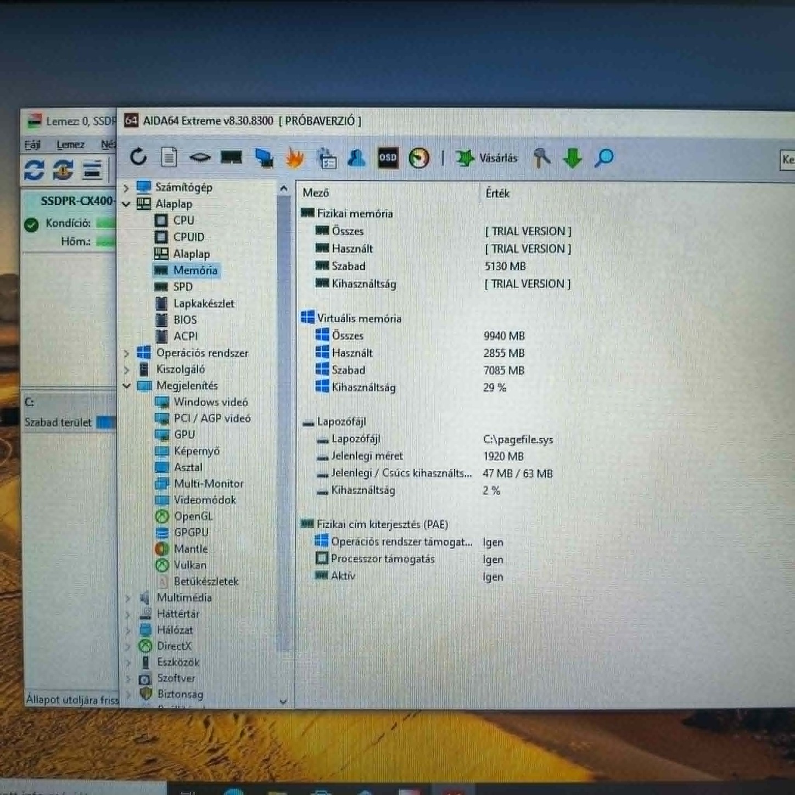
Task: Select GPU in the tree
Action: click(x=184, y=434)
